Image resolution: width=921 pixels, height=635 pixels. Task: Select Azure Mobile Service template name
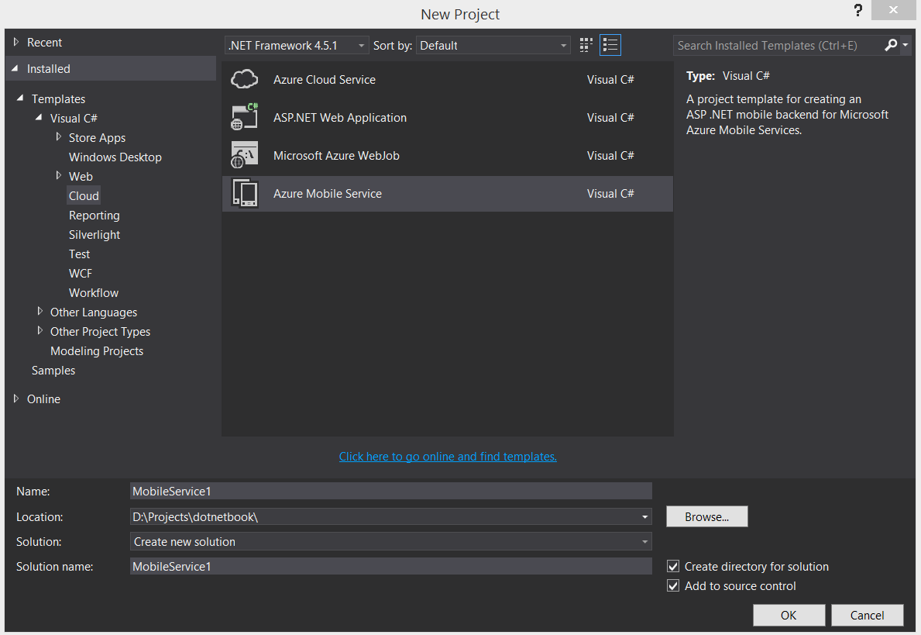[x=328, y=193]
